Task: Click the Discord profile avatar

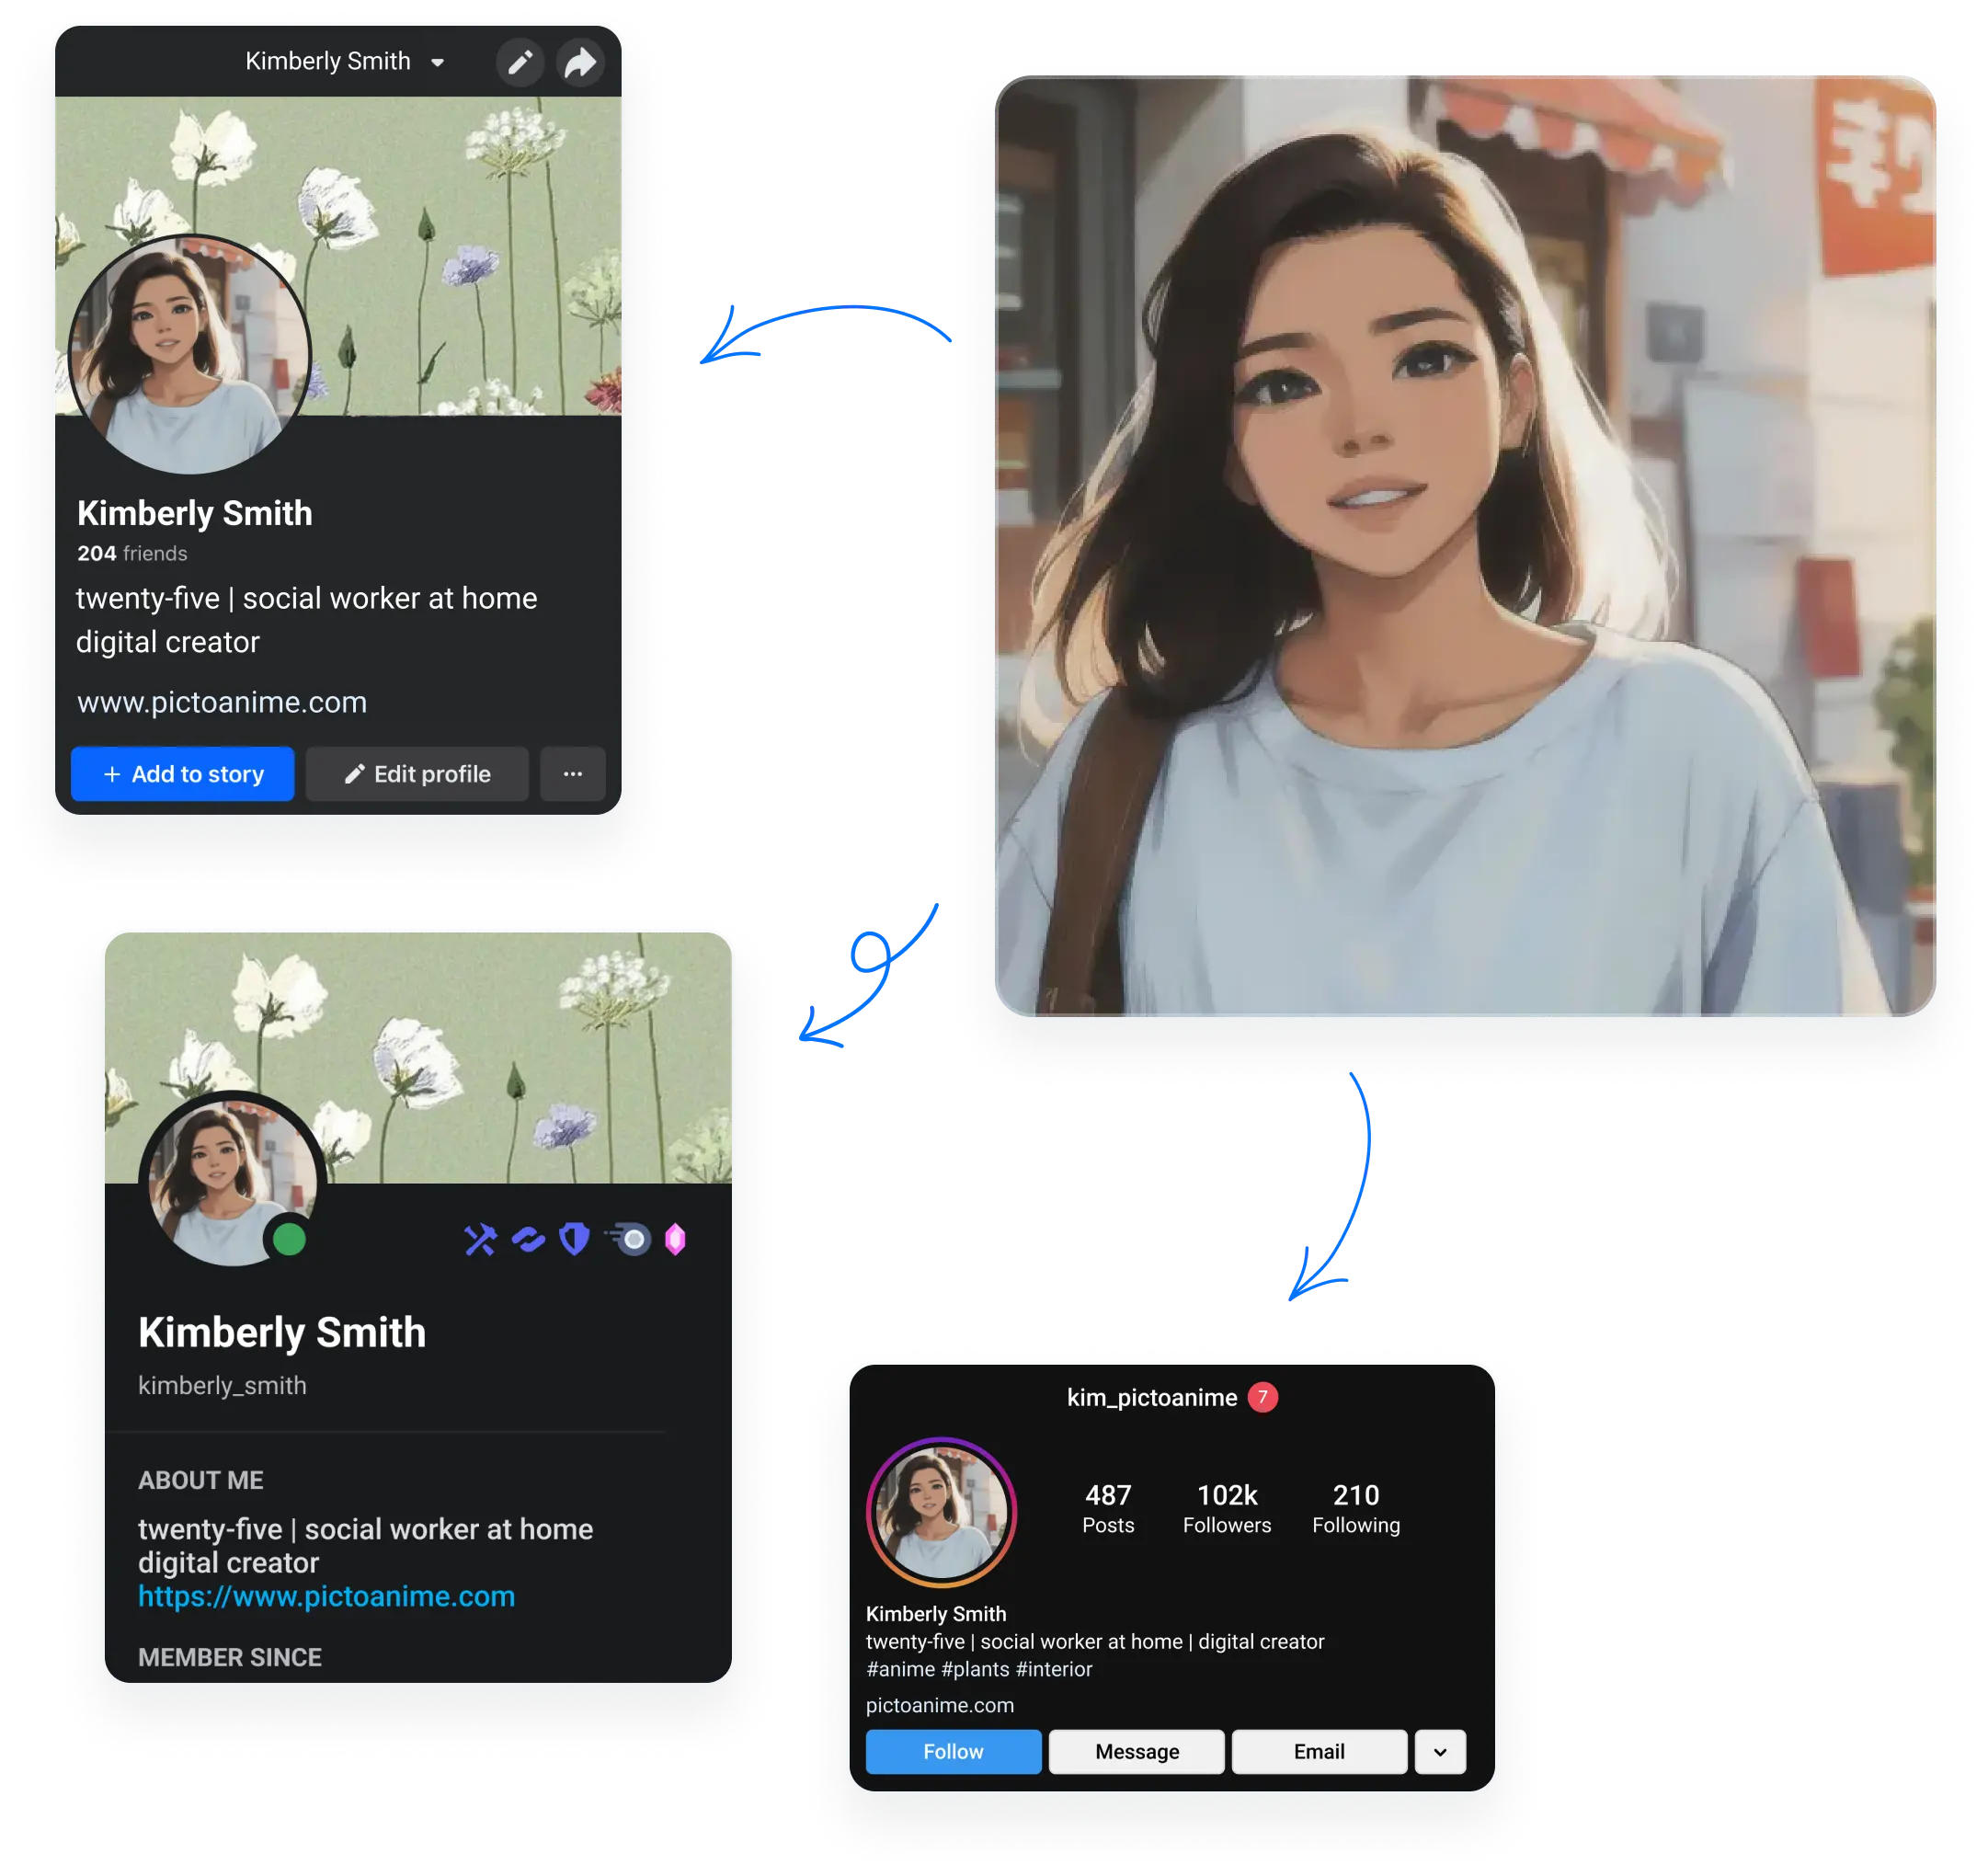Action: click(x=232, y=1182)
